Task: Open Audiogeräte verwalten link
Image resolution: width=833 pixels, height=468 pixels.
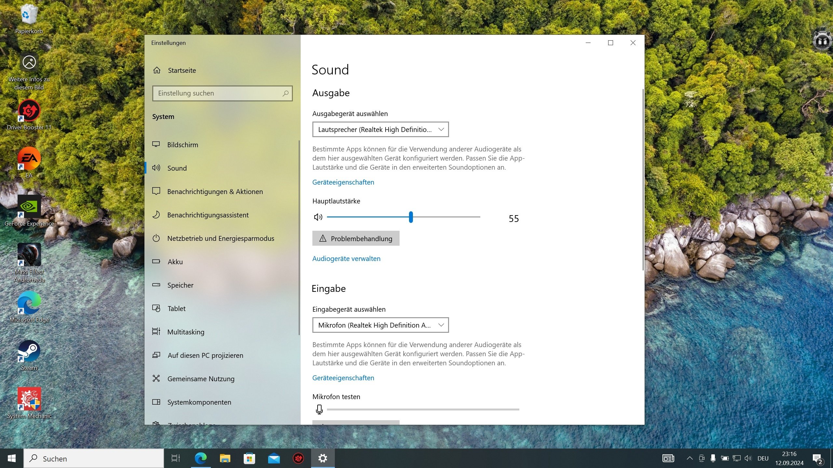Action: 346,259
